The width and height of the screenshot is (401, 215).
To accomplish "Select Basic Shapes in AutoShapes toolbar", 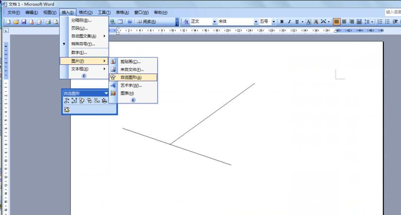I will pyautogui.click(x=82, y=101).
